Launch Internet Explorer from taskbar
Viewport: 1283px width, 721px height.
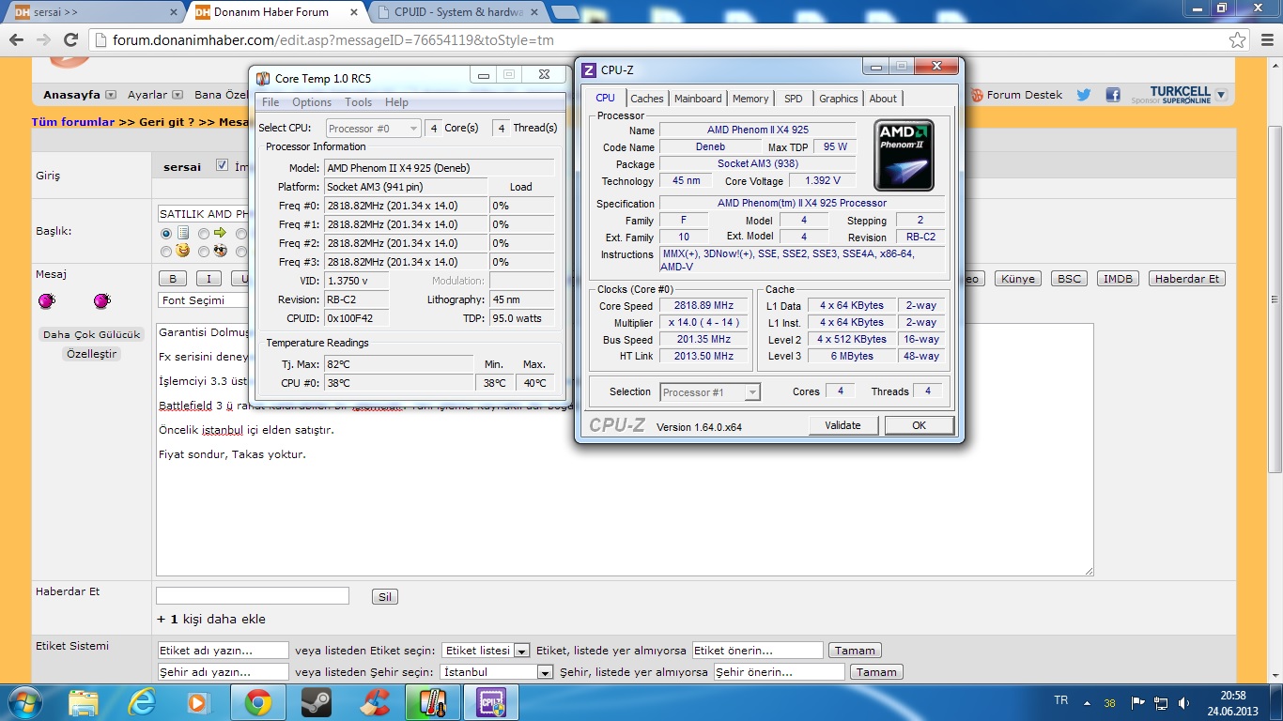[x=143, y=702]
